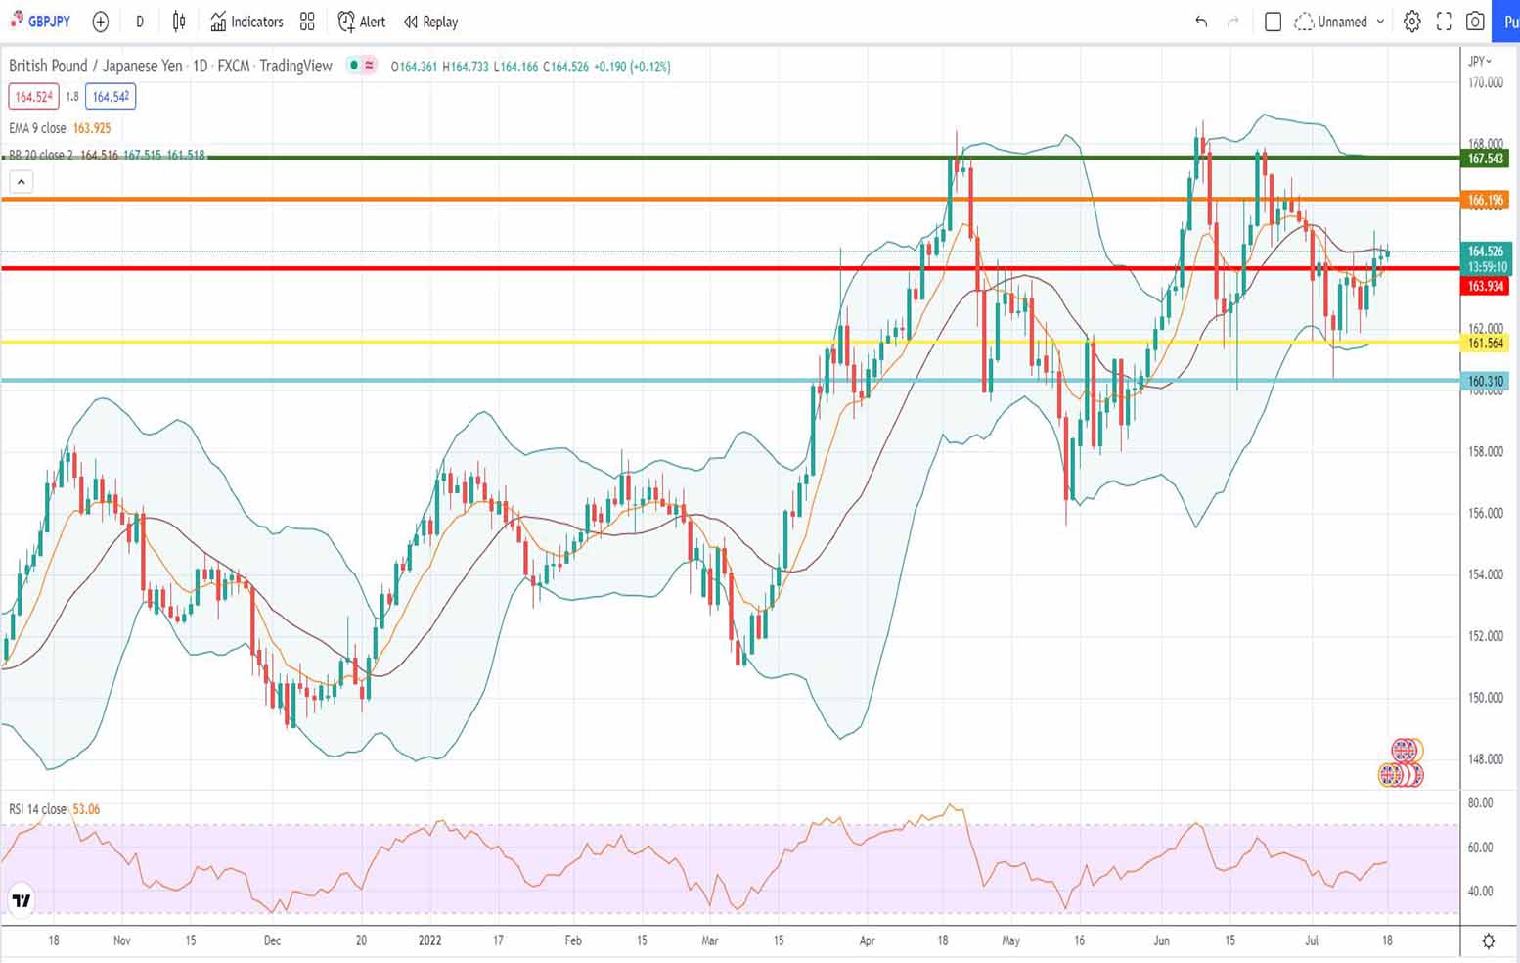The image size is (1520, 963).
Task: Open chart settings gear in top toolbar
Action: tap(1411, 22)
